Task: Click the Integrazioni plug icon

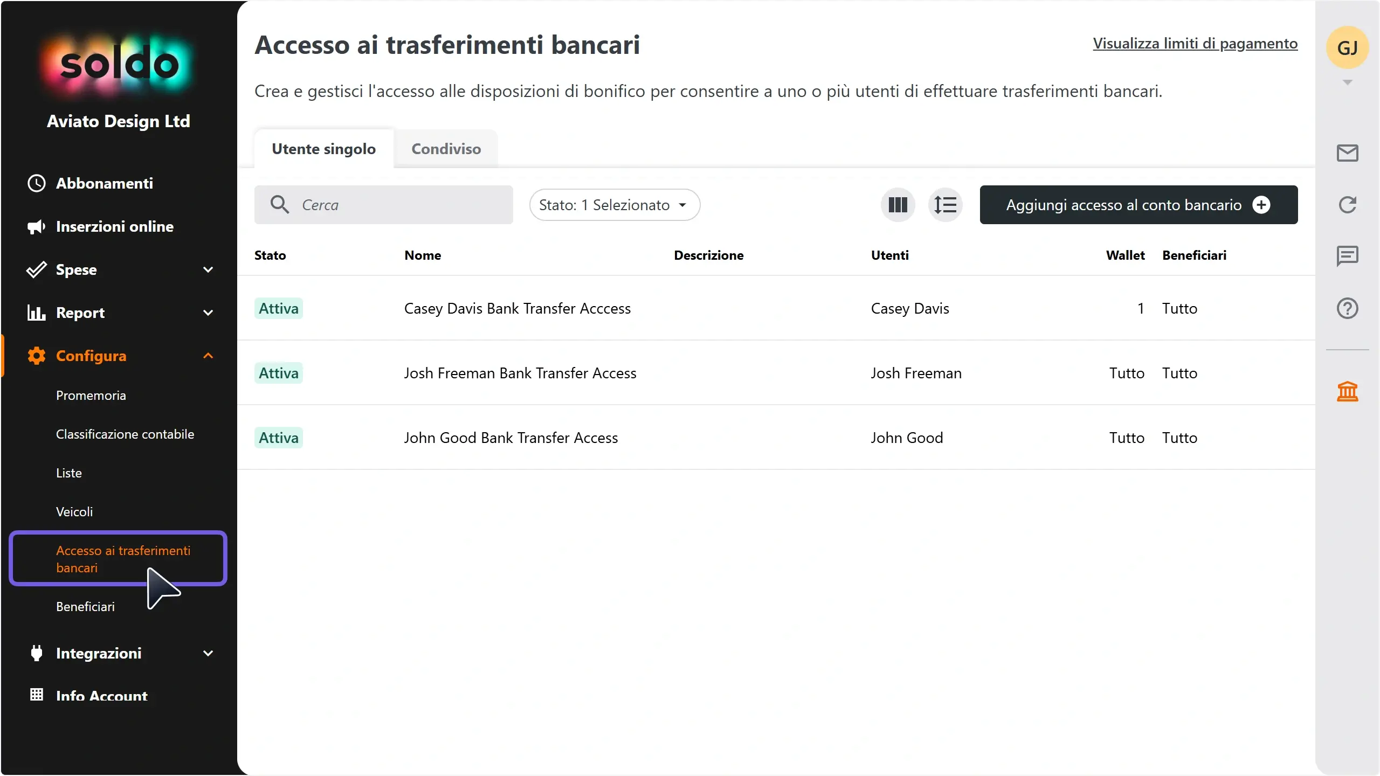Action: pyautogui.click(x=36, y=653)
